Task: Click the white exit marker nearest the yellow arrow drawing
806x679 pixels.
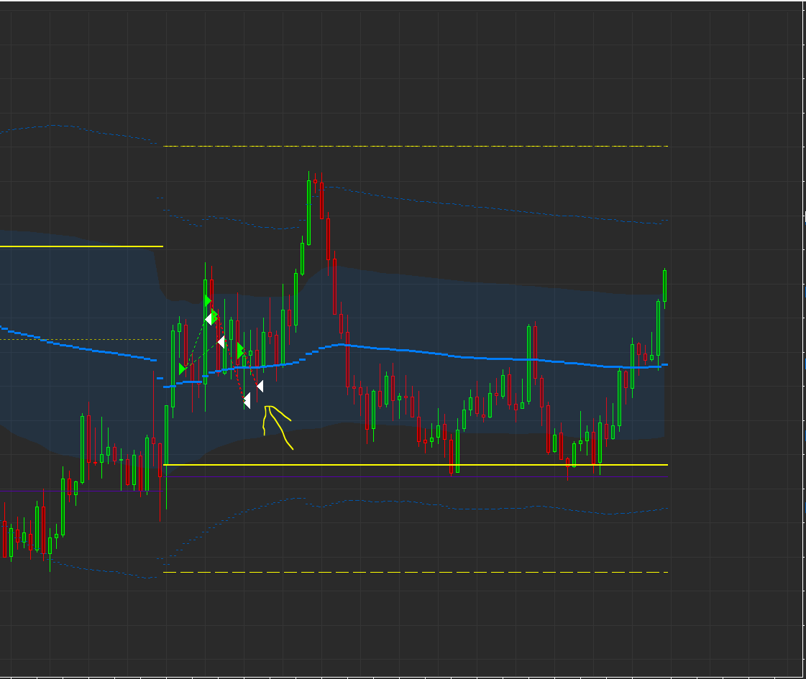Action: 260,387
